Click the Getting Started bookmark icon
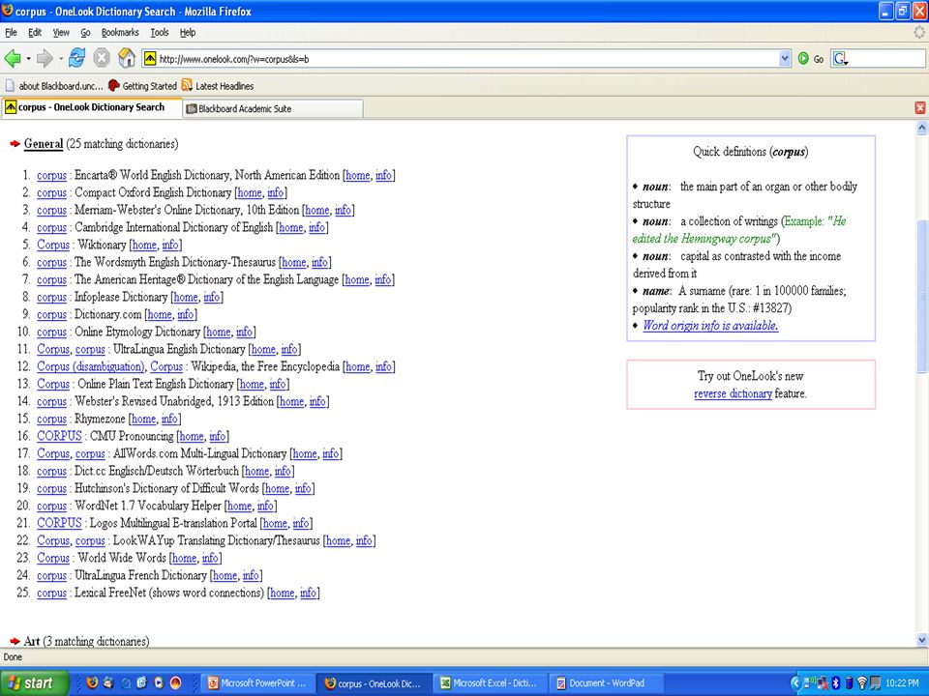Screen dimensions: 929x696 coord(114,85)
